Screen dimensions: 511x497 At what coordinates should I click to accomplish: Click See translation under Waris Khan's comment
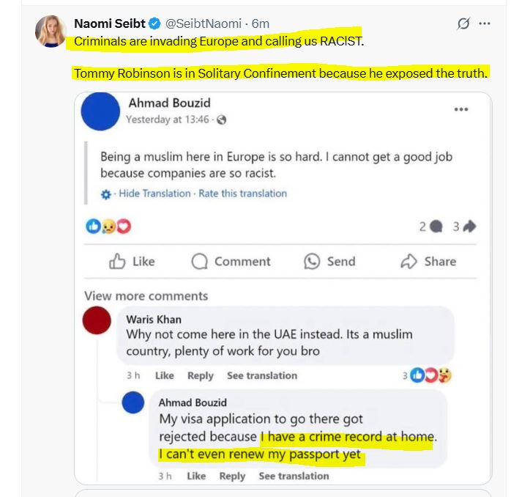261,375
